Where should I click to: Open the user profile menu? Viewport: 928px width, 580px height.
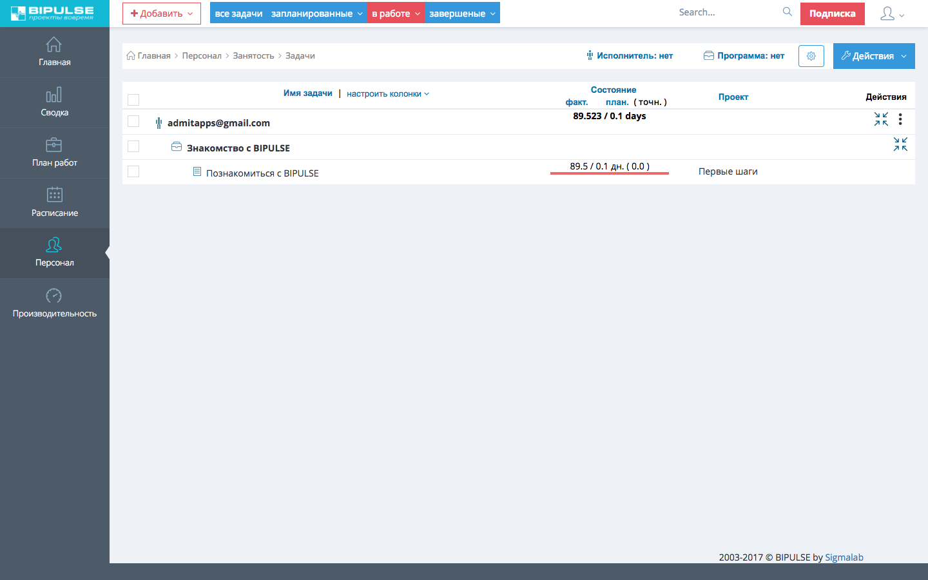pos(893,14)
